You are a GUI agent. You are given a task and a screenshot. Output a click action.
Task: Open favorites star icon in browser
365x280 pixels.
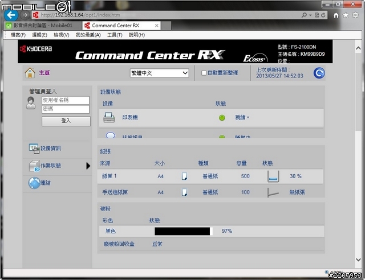pyautogui.click(x=346, y=15)
